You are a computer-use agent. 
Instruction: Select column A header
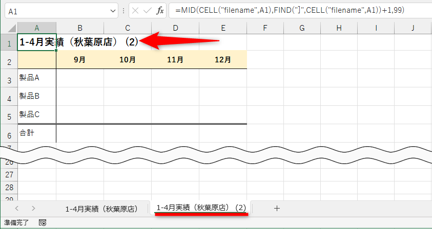(x=37, y=28)
